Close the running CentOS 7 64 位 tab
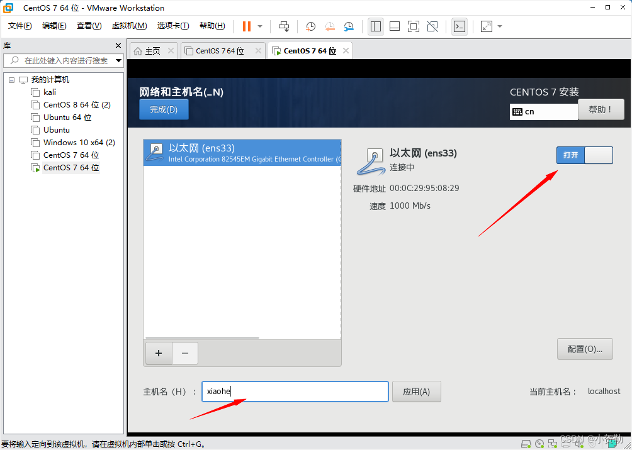632x450 pixels. [346, 51]
